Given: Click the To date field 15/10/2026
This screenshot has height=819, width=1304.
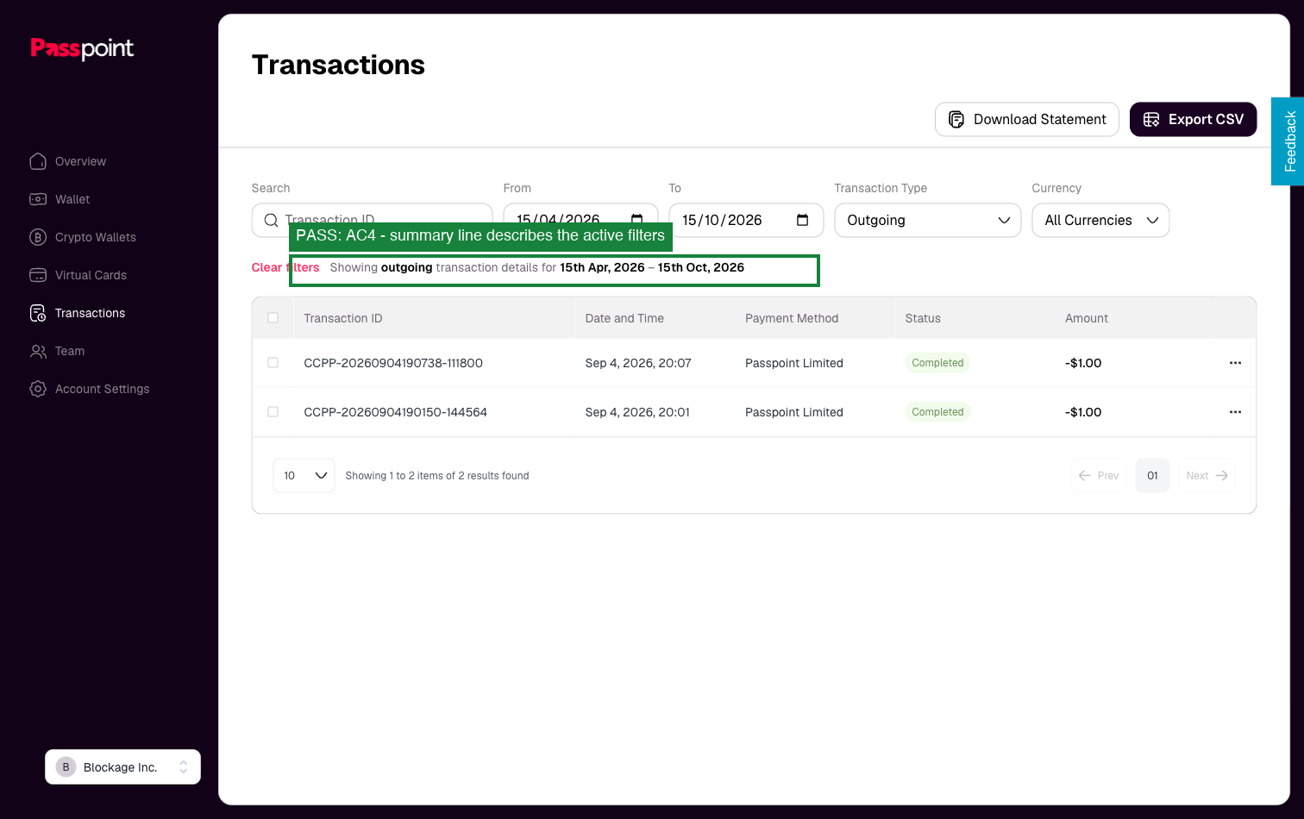Looking at the screenshot, I should click(746, 220).
